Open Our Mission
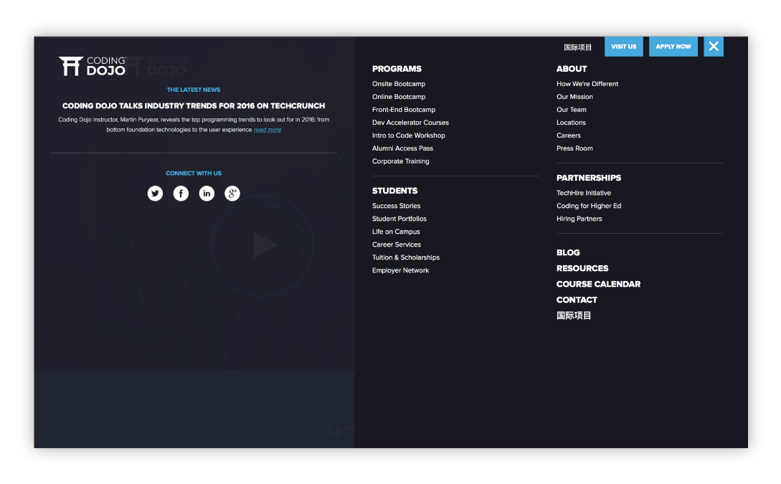 pos(574,97)
